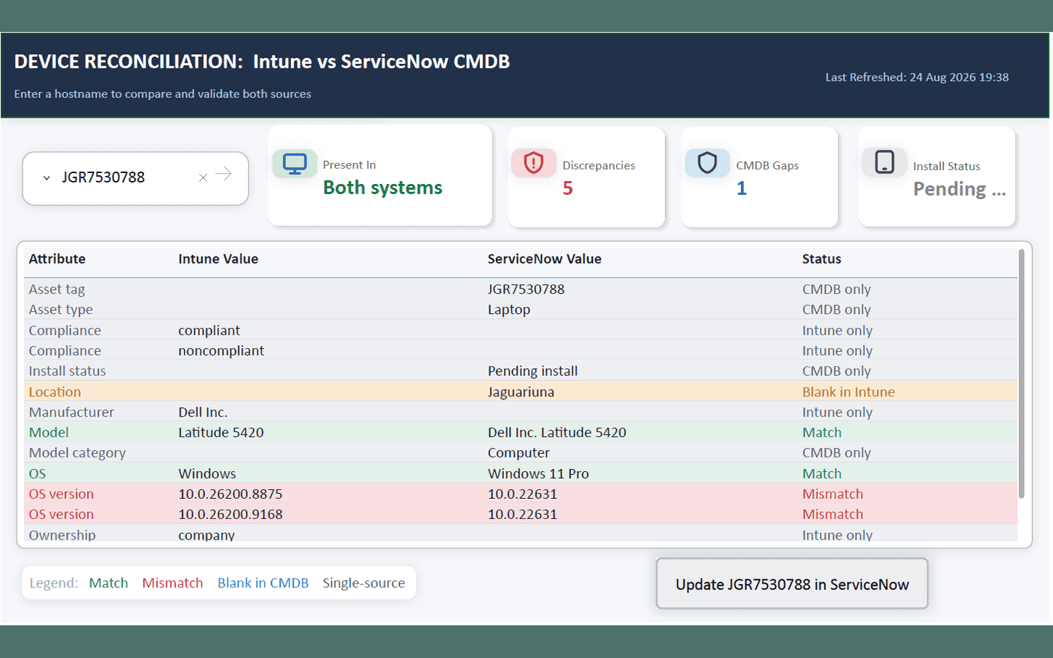1053x658 pixels.
Task: Click the red shield alert Discrepancies icon
Action: (x=534, y=163)
